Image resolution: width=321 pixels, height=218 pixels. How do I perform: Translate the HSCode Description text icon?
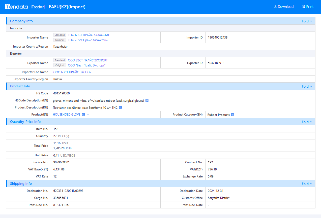147,100
